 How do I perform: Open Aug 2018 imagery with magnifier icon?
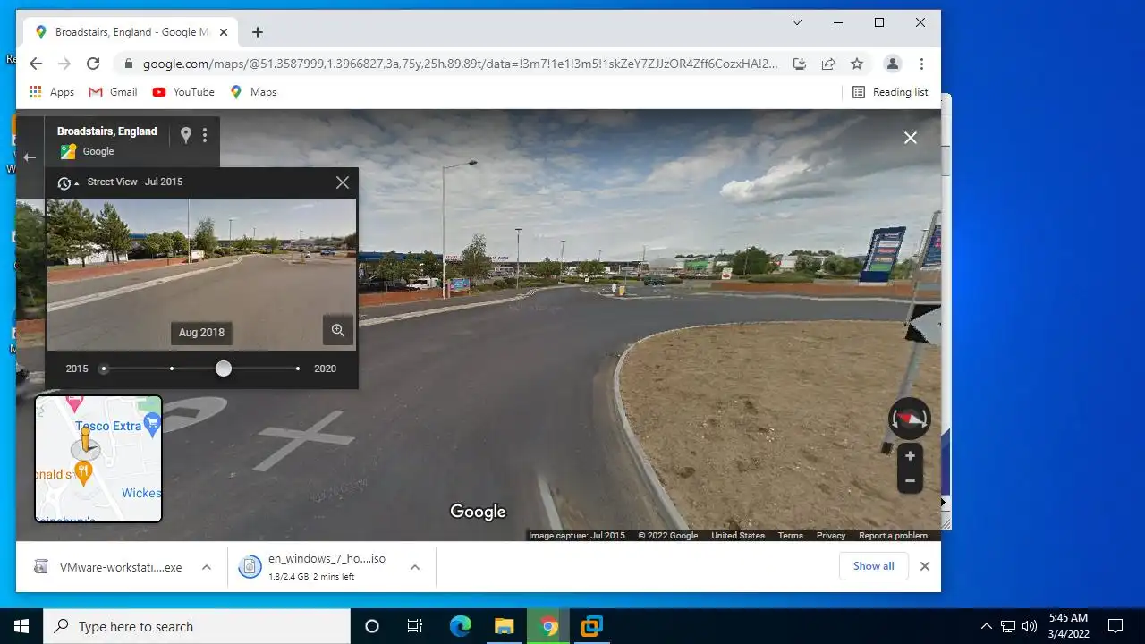click(338, 330)
